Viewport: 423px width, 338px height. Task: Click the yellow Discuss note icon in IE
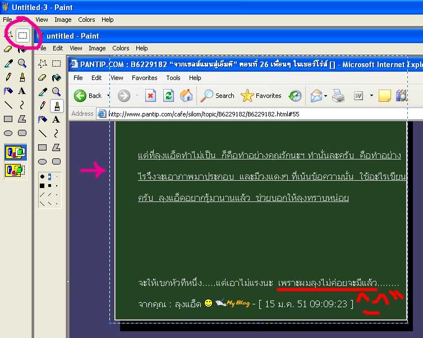click(x=385, y=96)
